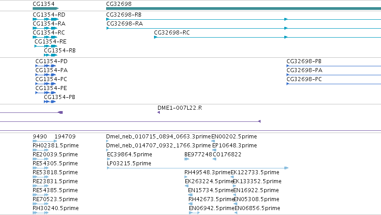Viewport: 381px width, 215px height.
Task: Select EST EC39864.5prime
Action: (x=129, y=155)
